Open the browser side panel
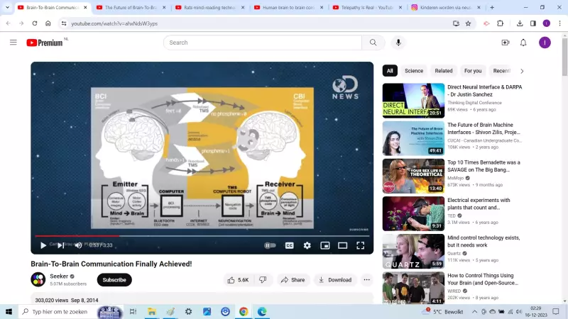Image resolution: width=568 pixels, height=319 pixels. tap(533, 23)
